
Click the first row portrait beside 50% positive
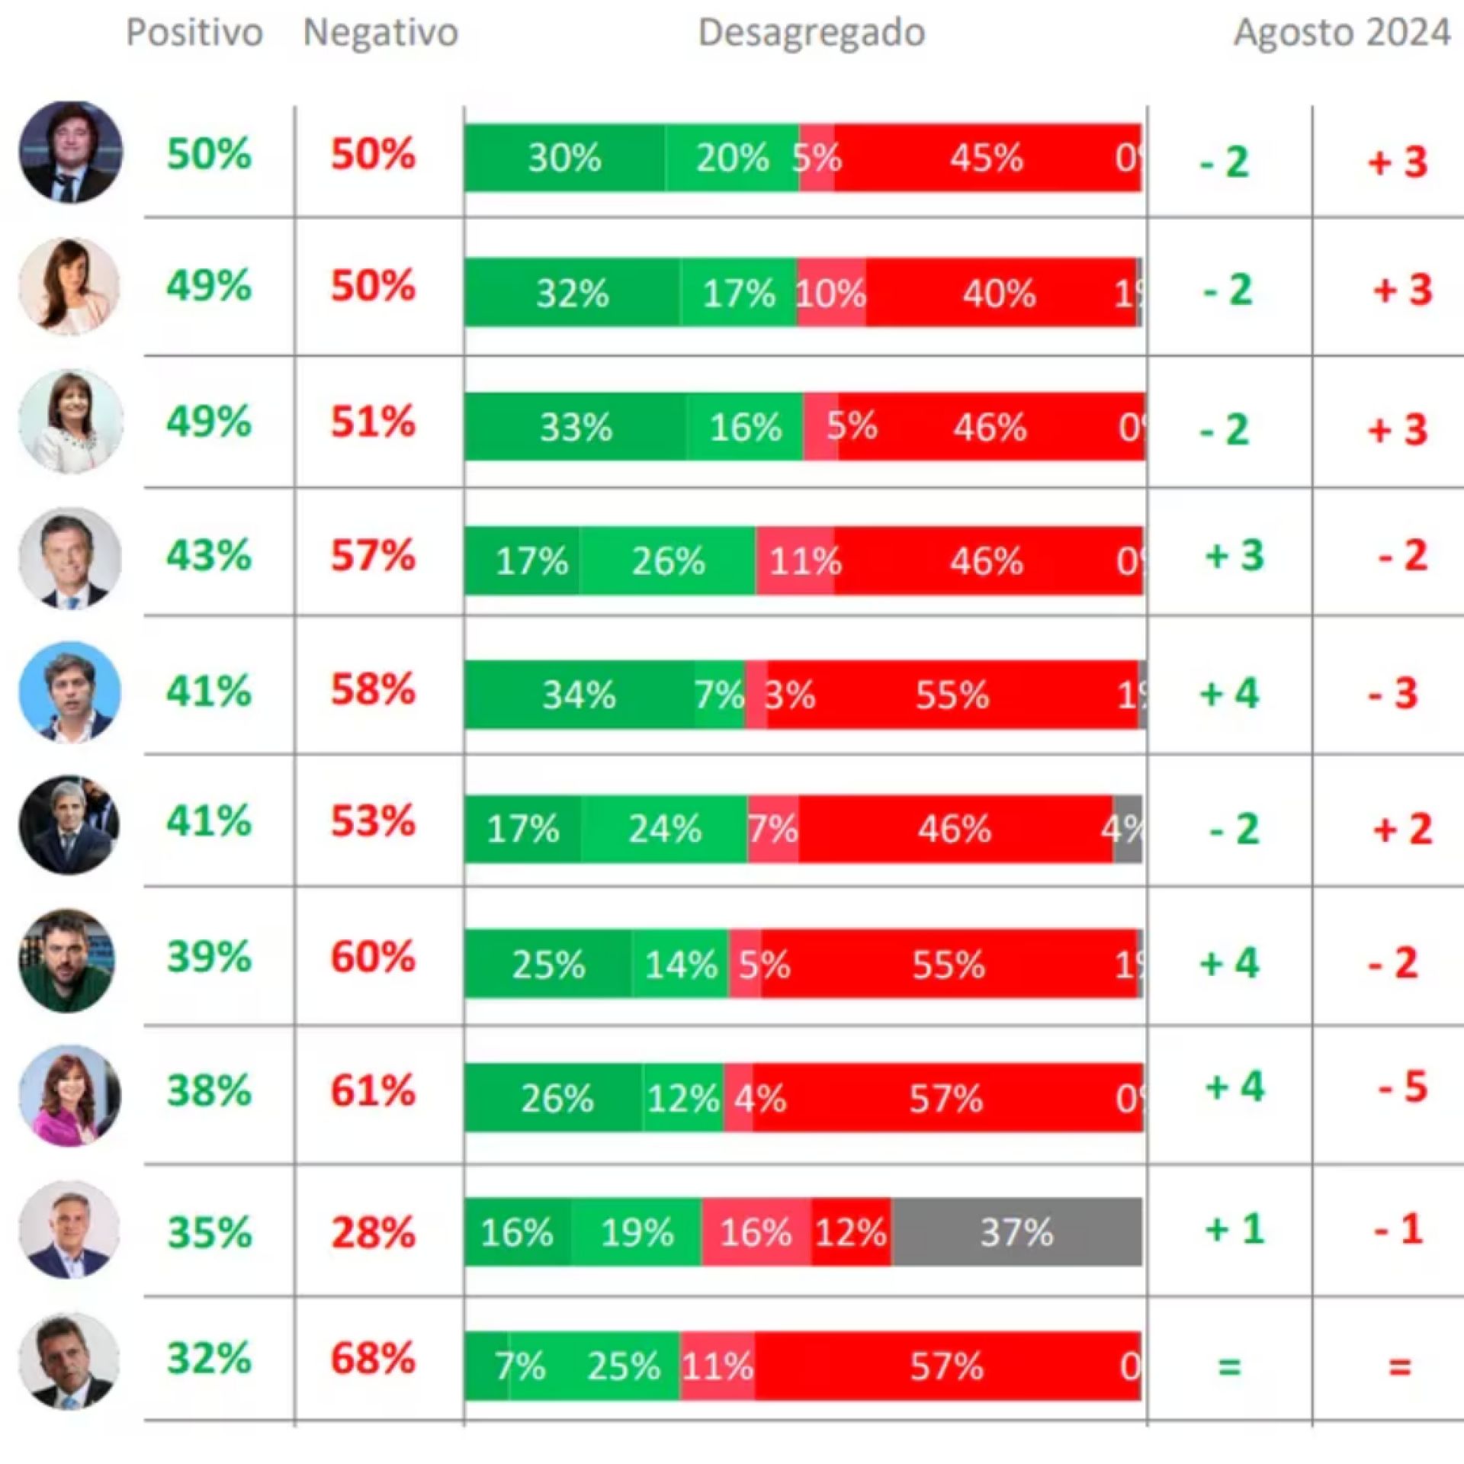[x=70, y=152]
